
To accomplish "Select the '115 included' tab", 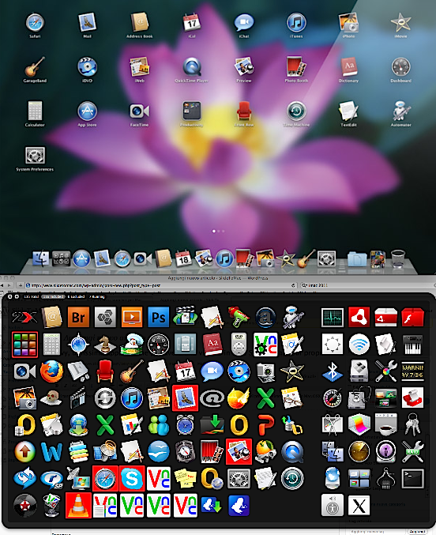I will pyautogui.click(x=53, y=296).
